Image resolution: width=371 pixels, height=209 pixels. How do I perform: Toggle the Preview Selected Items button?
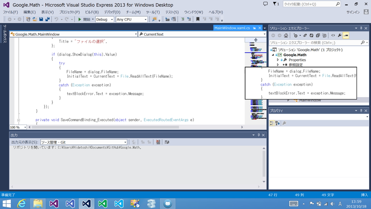click(346, 36)
